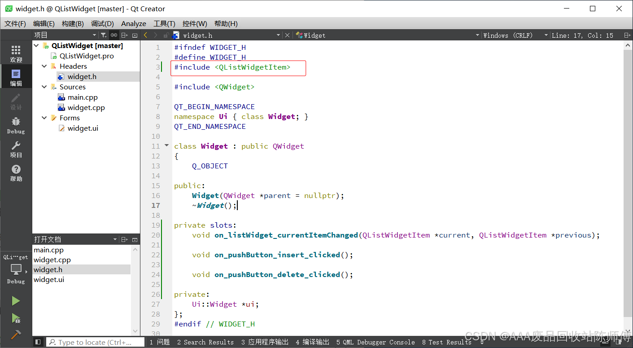Collapse the Forms folder

pyautogui.click(x=44, y=118)
